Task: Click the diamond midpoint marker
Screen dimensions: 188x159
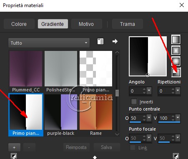Action: (x=95, y=157)
